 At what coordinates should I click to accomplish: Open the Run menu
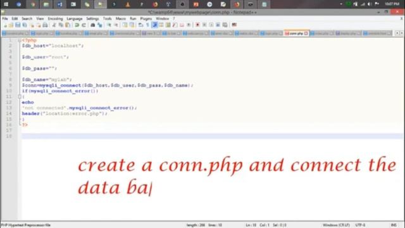[133, 18]
